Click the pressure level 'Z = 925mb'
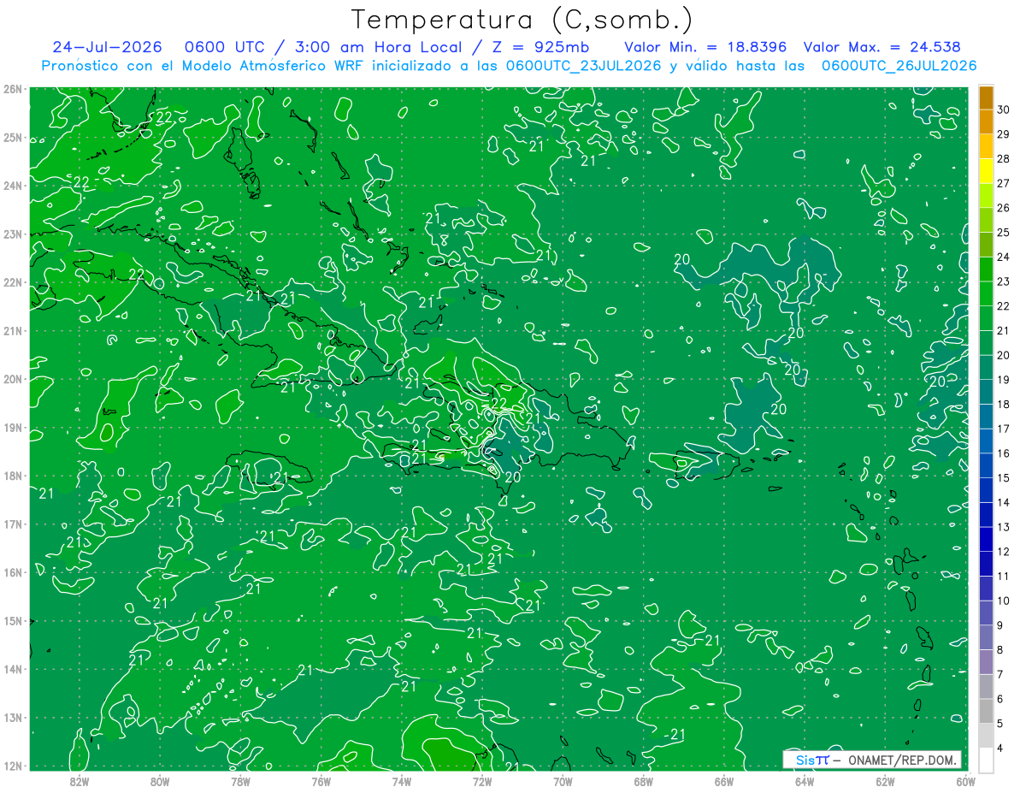The image size is (1026, 793). click(x=540, y=47)
